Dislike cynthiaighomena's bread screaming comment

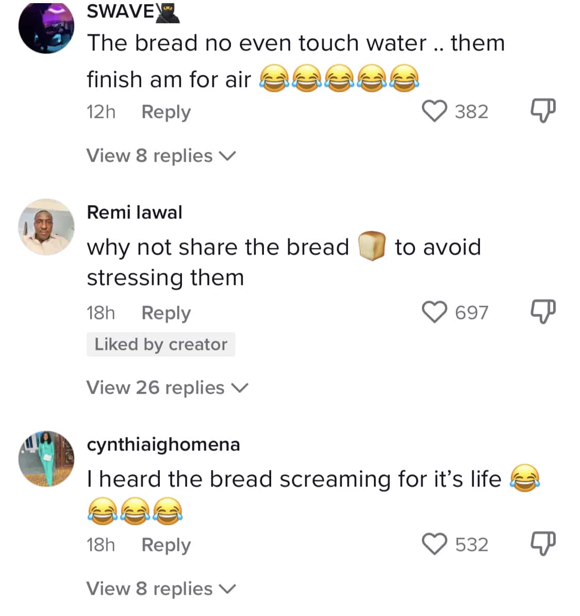tap(543, 544)
